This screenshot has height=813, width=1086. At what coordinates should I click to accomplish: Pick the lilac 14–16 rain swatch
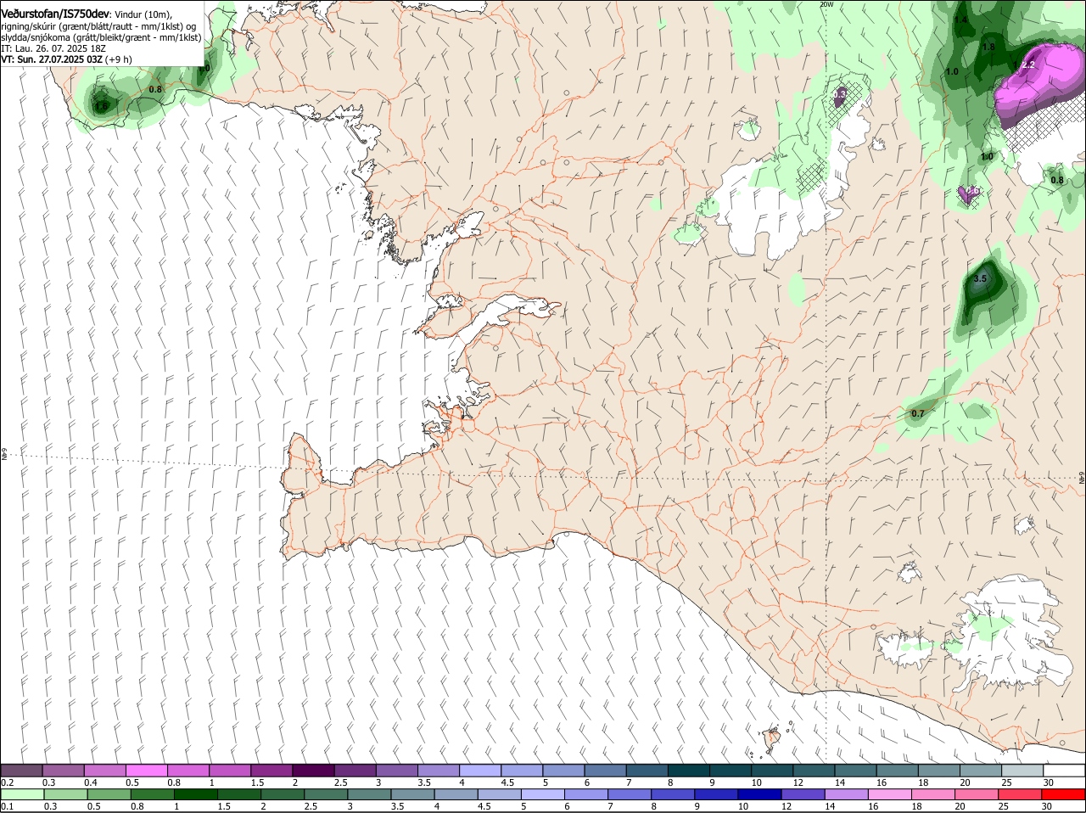point(846,794)
